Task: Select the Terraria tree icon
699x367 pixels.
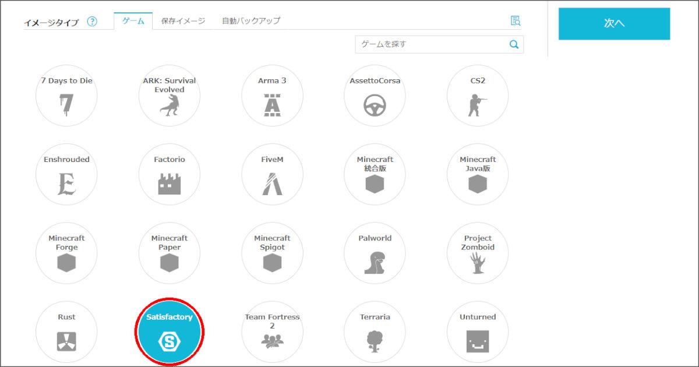Action: [x=375, y=342]
